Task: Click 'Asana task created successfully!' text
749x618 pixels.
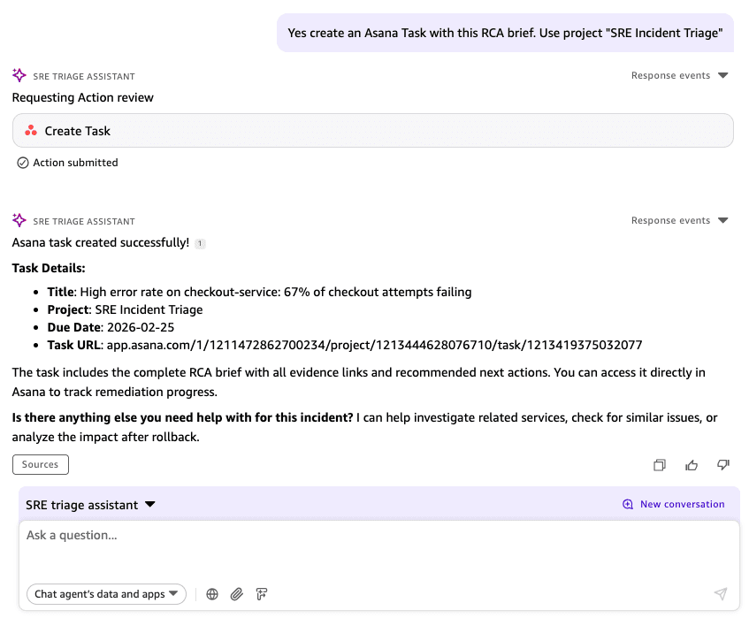Action: click(101, 242)
